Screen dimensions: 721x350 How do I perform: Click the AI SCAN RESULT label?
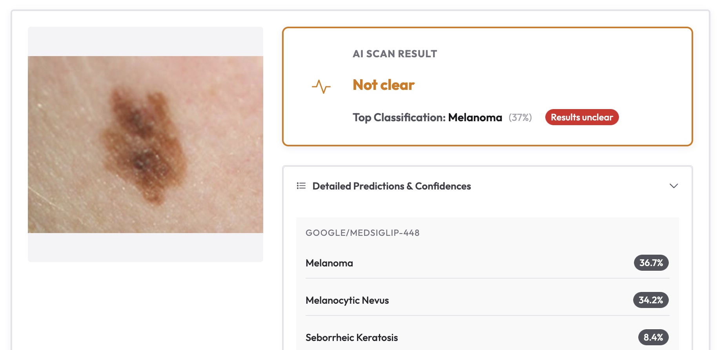(x=395, y=54)
